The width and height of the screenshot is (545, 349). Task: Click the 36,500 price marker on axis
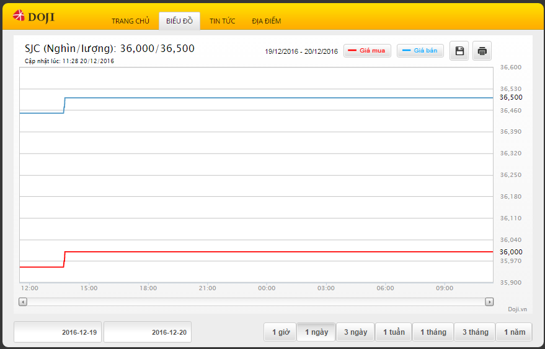511,98
